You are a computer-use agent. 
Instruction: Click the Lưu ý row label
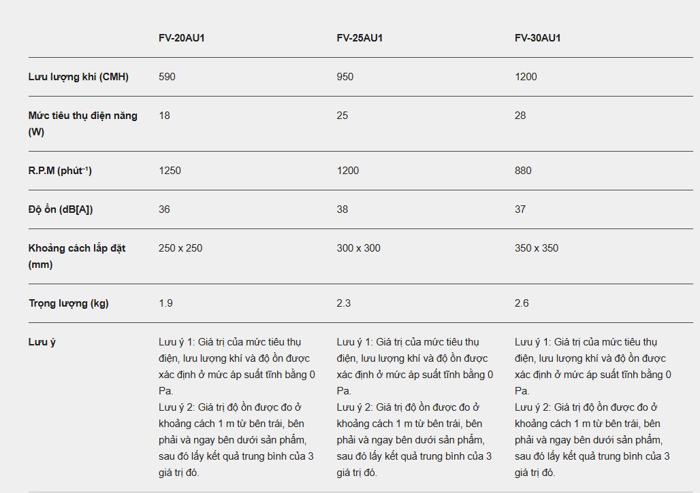click(42, 342)
